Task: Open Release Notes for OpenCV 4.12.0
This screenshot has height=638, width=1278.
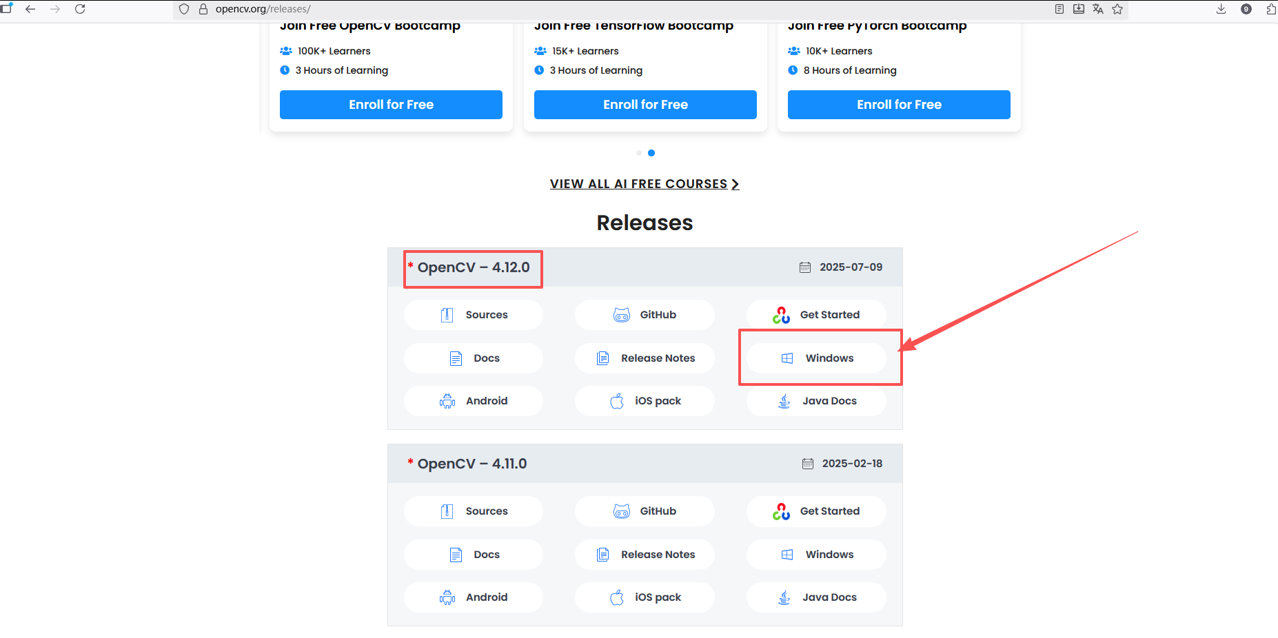Action: point(645,358)
